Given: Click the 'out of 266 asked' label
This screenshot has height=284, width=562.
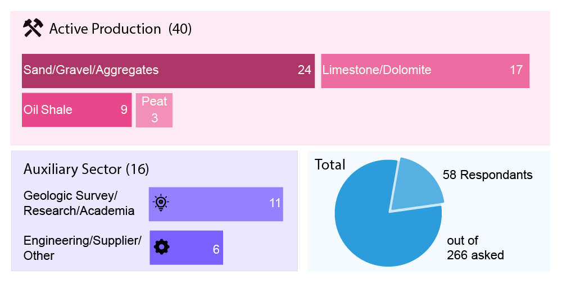Looking at the screenshot, I should 475,248.
